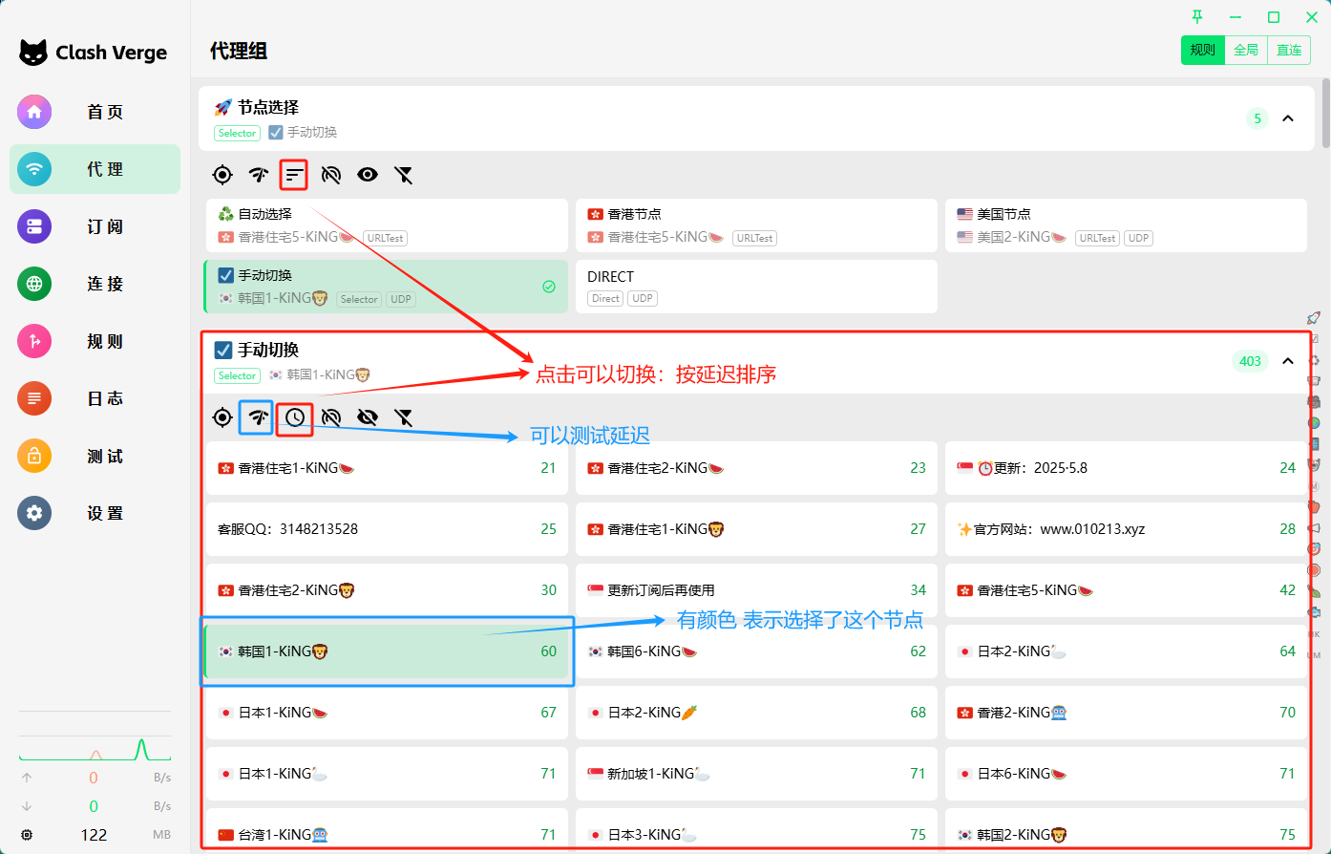Open the 设置 settings page
The width and height of the screenshot is (1331, 854).
tap(95, 513)
